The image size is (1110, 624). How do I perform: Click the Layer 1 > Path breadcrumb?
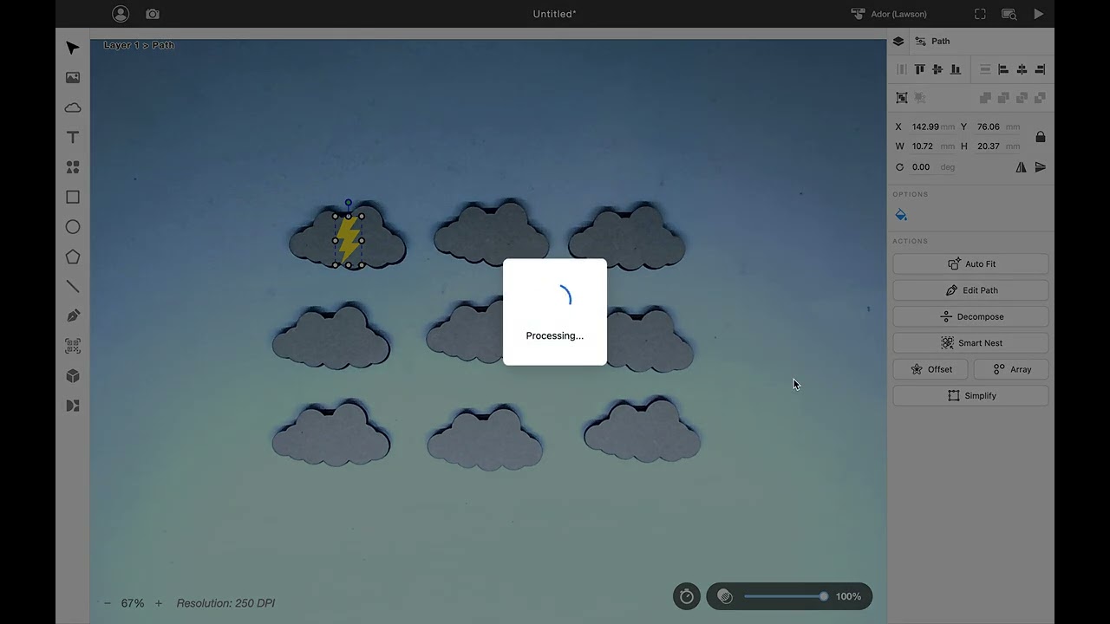(139, 45)
